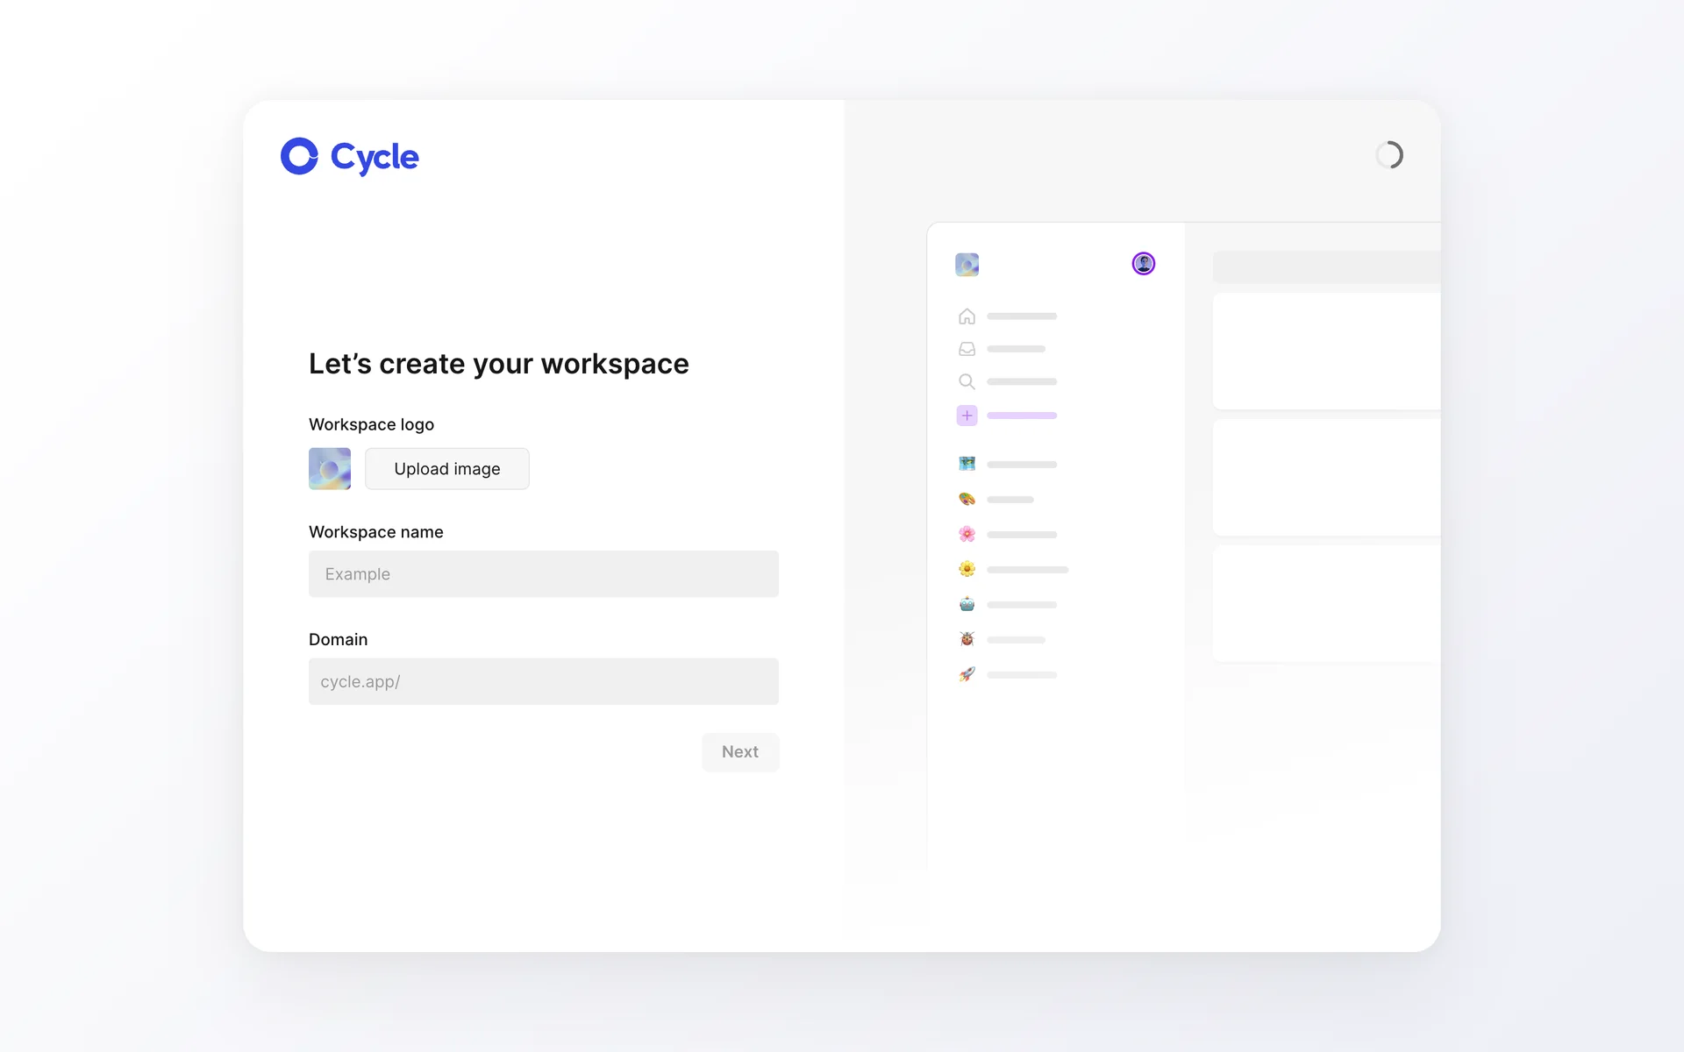Click the robot emoji icon
This screenshot has width=1684, height=1052.
click(x=967, y=604)
